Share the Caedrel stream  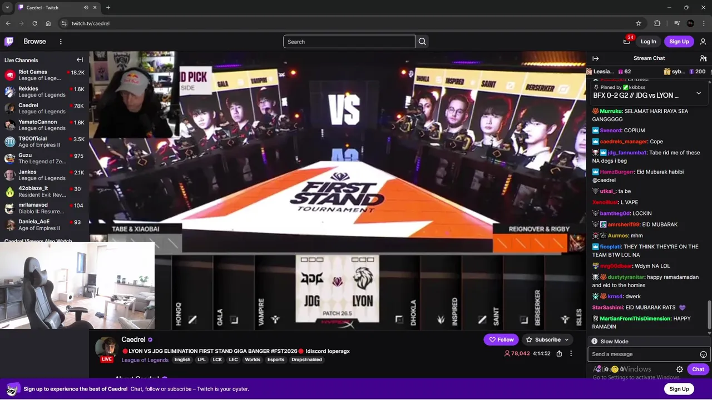tap(559, 353)
